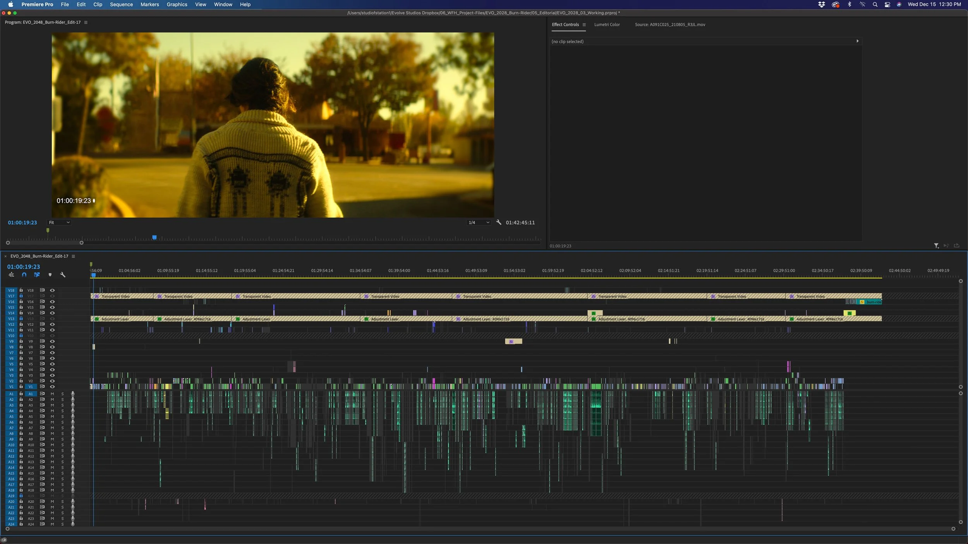The image size is (968, 544).
Task: Click the Effect Controls filter icon
Action: pyautogui.click(x=936, y=246)
